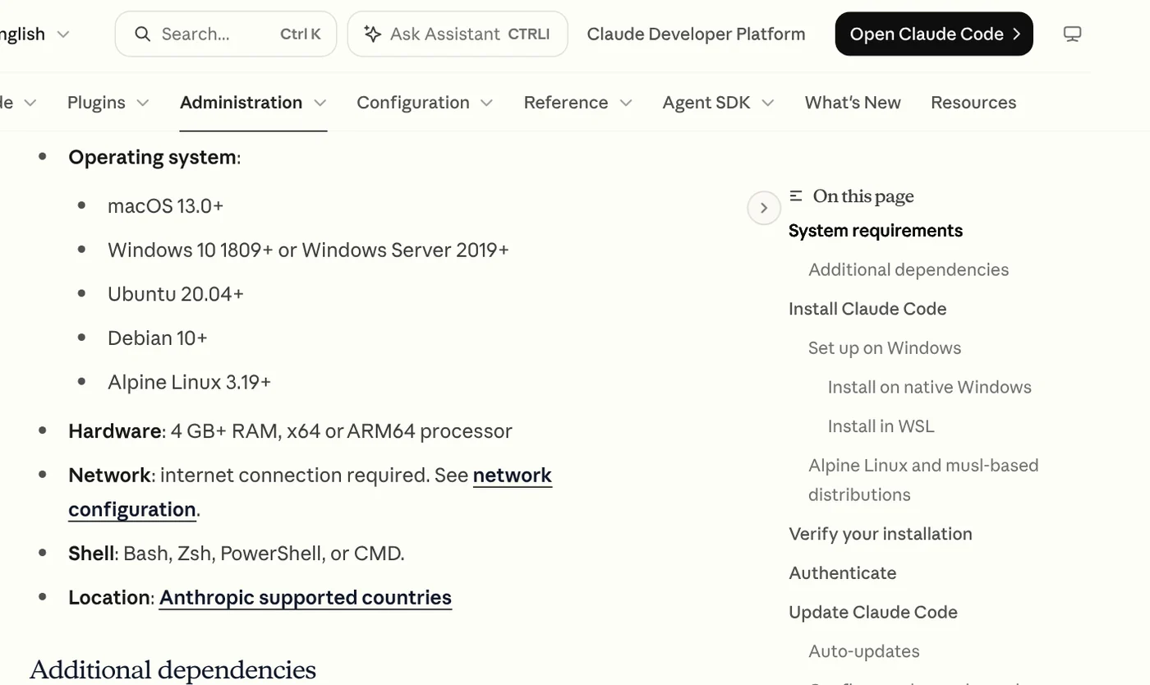This screenshot has width=1150, height=685.
Task: Go to Install Claude Code section
Action: click(867, 309)
